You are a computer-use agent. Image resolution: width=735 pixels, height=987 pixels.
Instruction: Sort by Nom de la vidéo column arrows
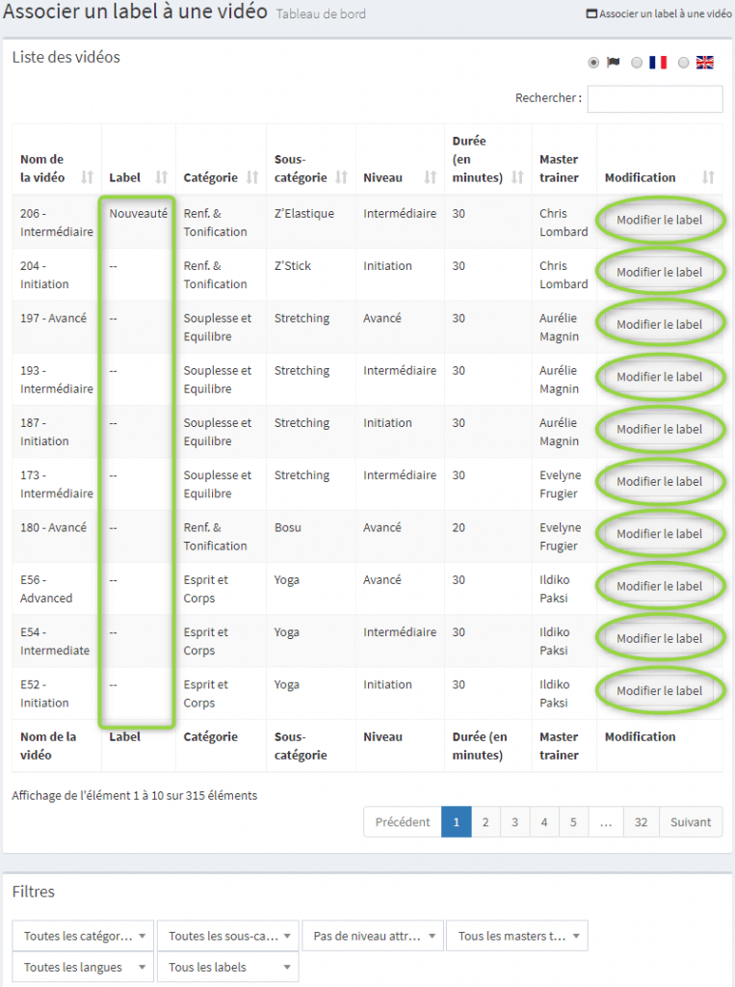coord(88,177)
